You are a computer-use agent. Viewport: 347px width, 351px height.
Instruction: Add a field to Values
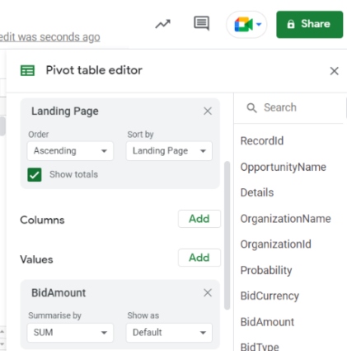[x=199, y=258]
